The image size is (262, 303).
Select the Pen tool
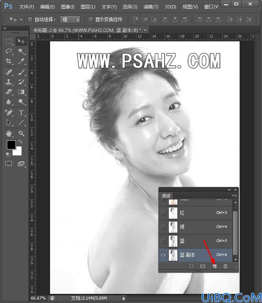(x=8, y=113)
